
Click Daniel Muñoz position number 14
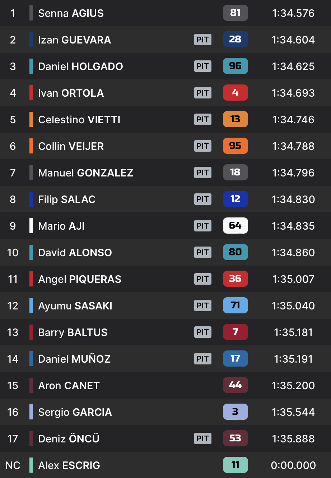coord(13,359)
